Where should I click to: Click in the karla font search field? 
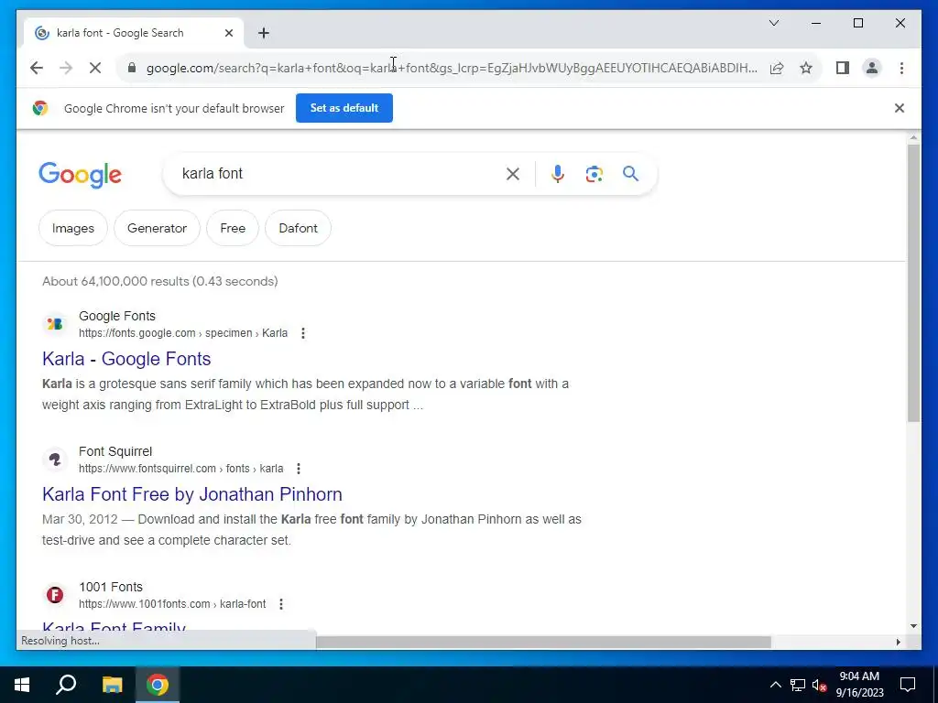point(335,174)
